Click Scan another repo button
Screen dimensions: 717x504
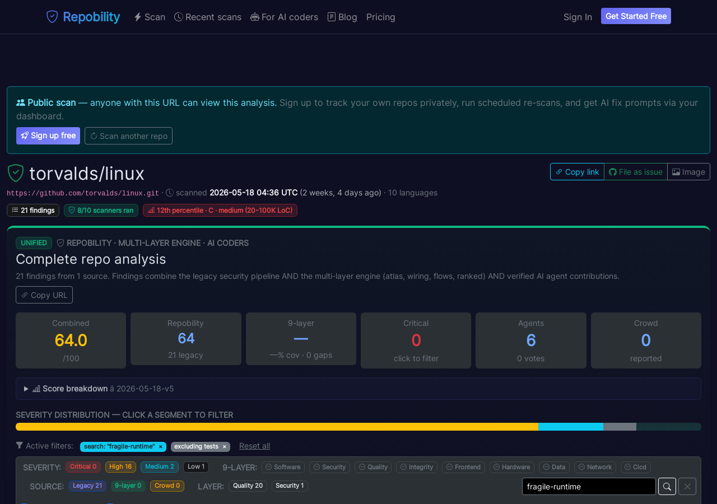pyautogui.click(x=128, y=136)
